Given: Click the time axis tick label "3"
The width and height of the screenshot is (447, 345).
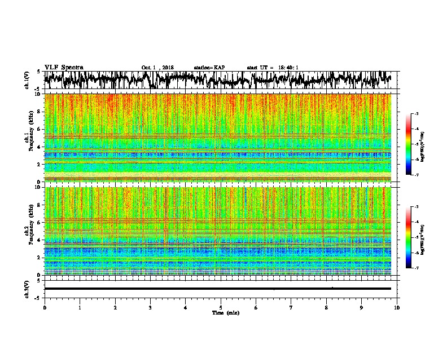Looking at the screenshot, I should 150,308.
